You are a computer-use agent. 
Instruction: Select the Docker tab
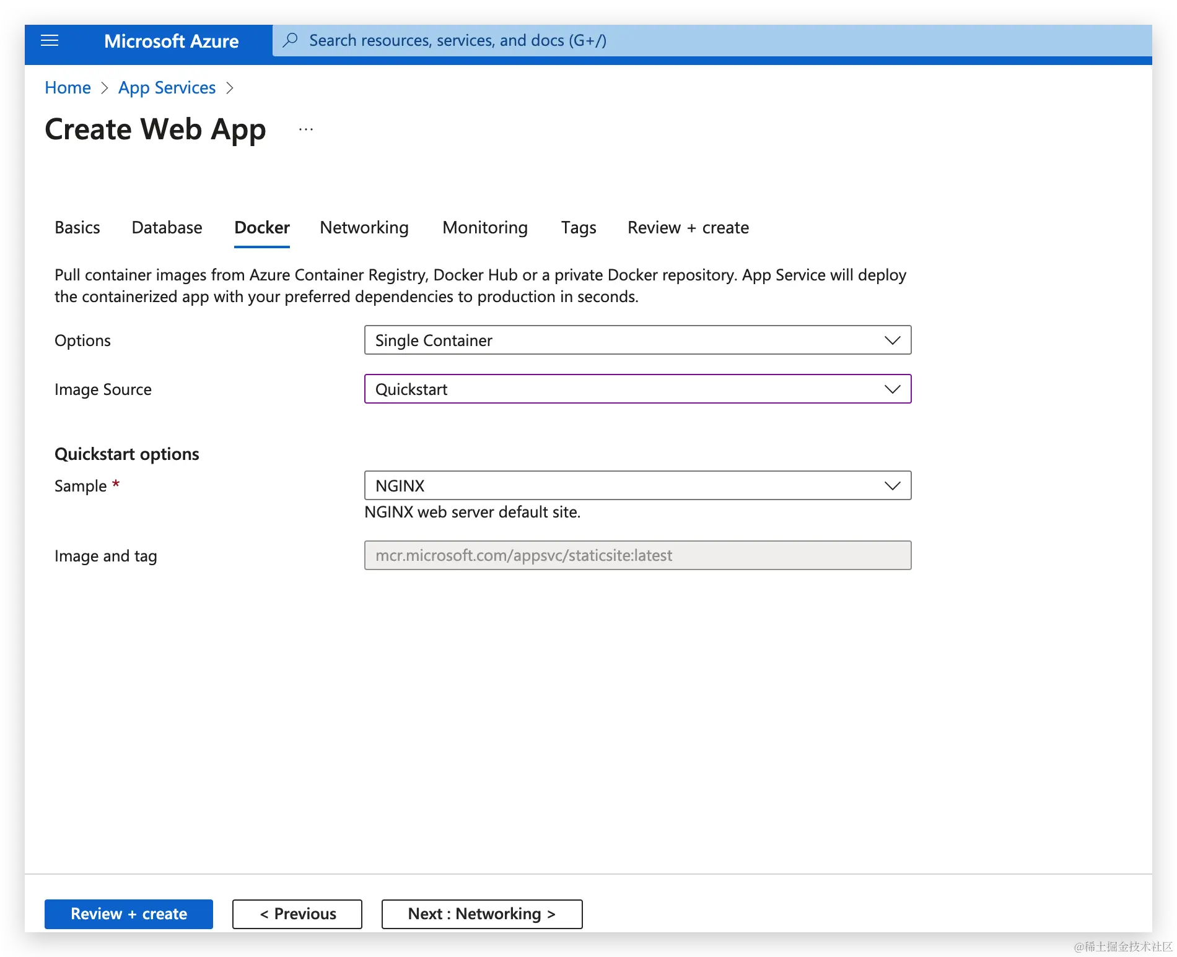(x=262, y=227)
